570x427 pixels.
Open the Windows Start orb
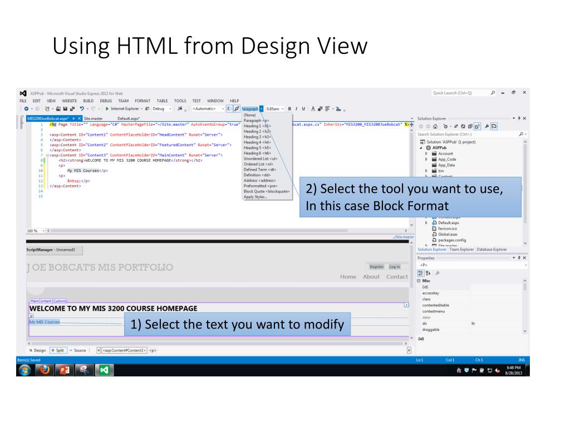[24, 370]
